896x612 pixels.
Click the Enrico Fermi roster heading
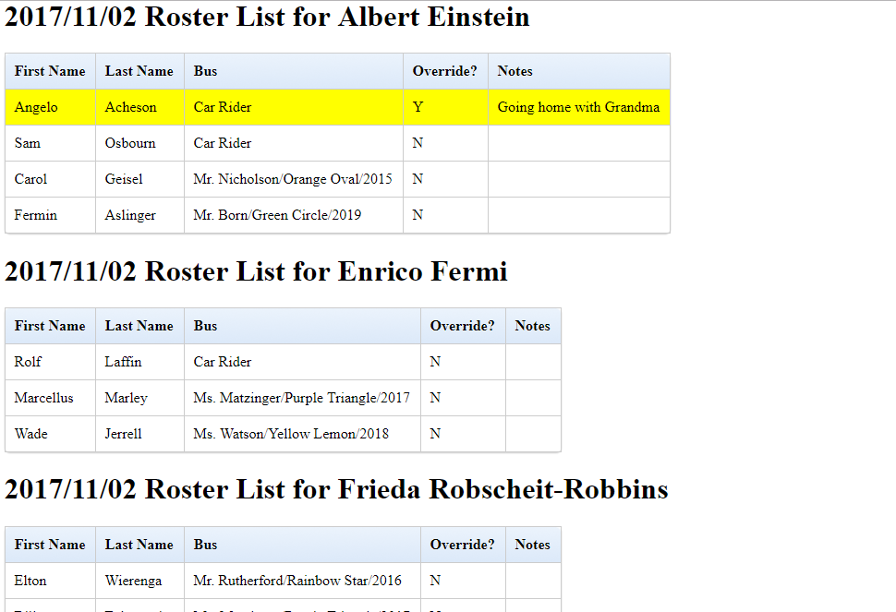pos(256,271)
